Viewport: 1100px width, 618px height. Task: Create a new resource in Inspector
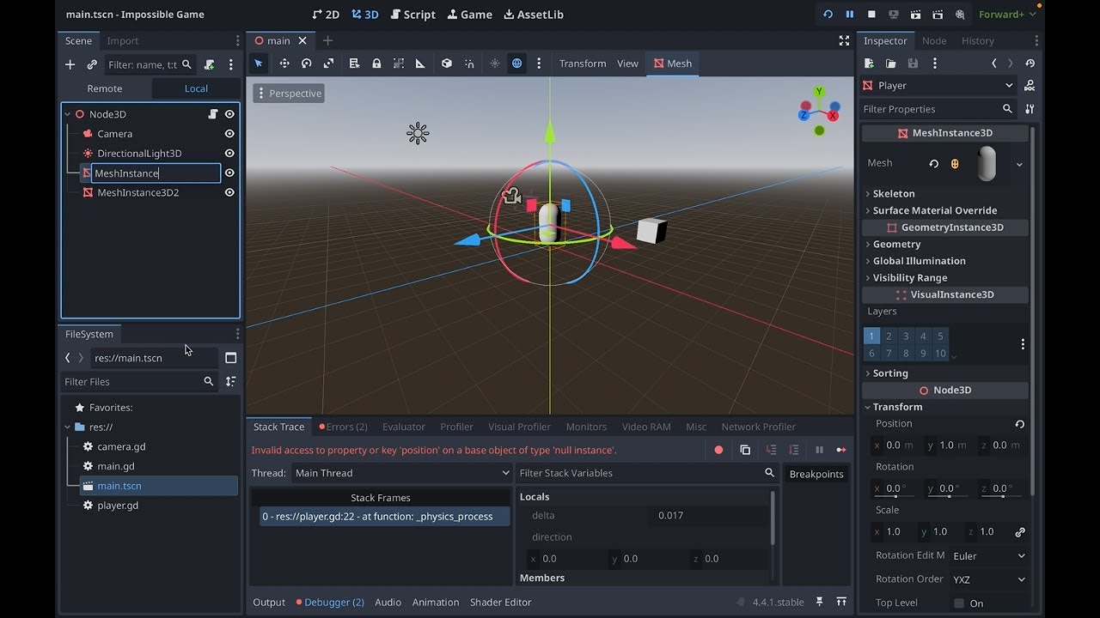pos(869,64)
